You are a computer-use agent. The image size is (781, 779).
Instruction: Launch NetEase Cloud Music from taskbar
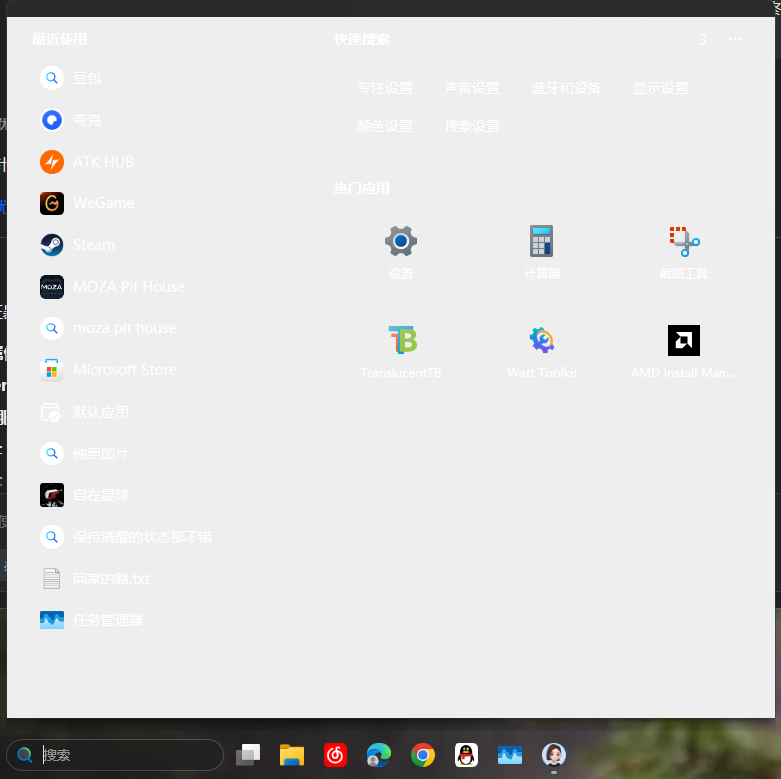tap(335, 755)
